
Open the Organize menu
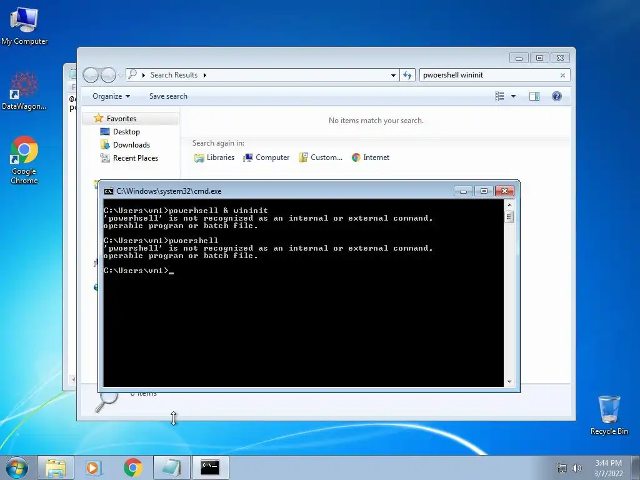(x=111, y=96)
